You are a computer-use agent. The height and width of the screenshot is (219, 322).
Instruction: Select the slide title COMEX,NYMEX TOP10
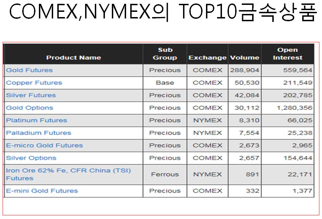163,12
